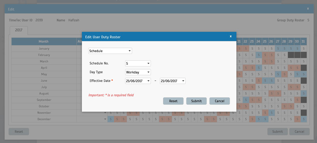This screenshot has width=317, height=143.
Task: Select the March row label
Action: tap(44, 62)
